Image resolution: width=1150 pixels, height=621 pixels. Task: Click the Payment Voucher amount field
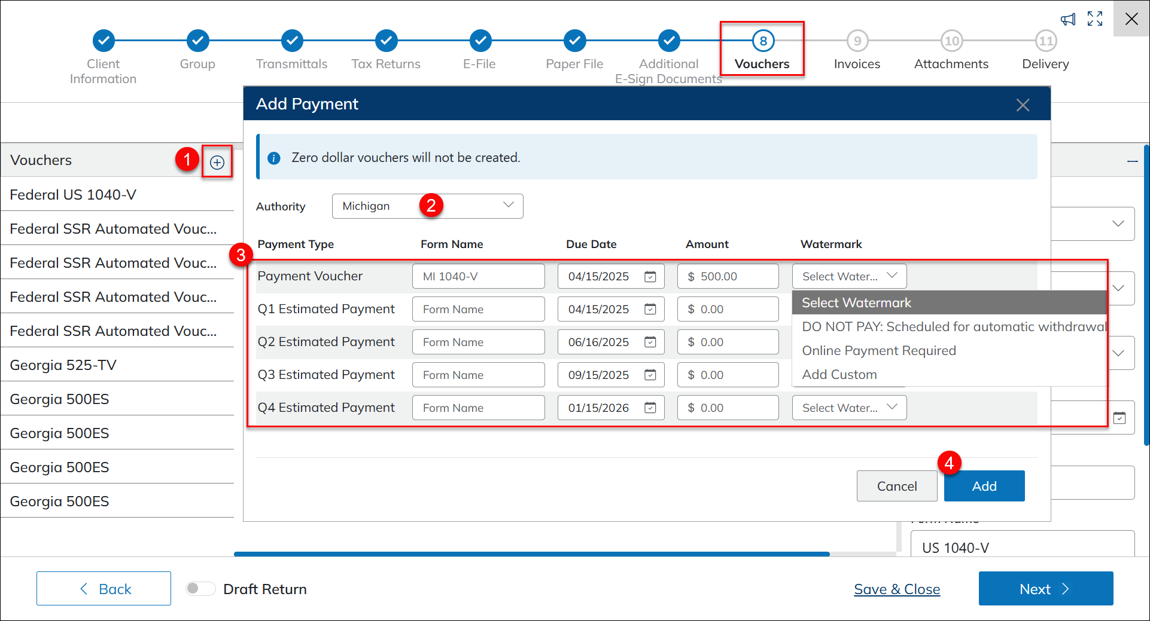pyautogui.click(x=728, y=277)
